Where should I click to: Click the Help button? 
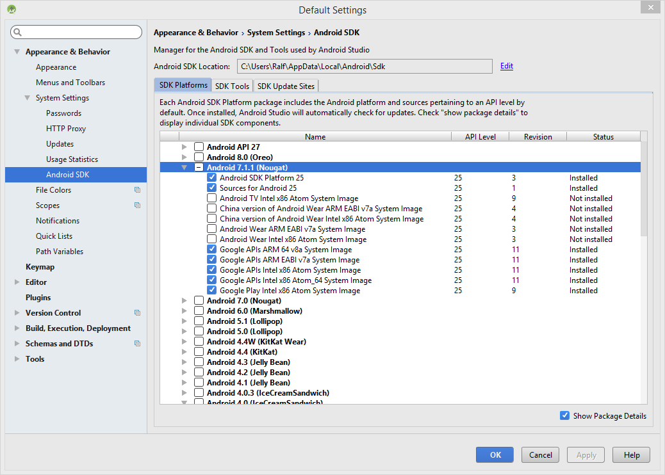tap(632, 455)
